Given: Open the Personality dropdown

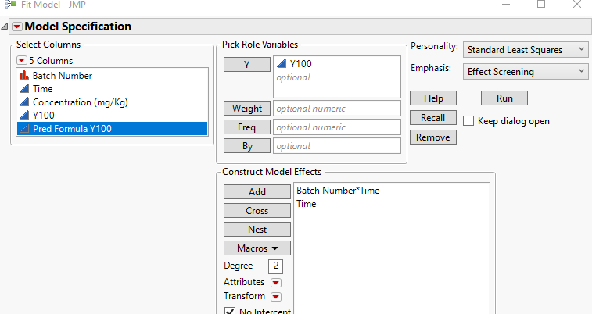Looking at the screenshot, I should point(525,49).
